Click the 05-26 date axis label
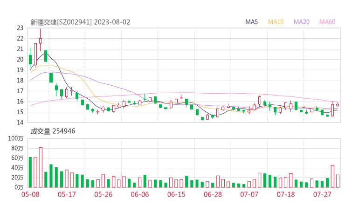The width and height of the screenshot is (345, 205). pos(103,194)
